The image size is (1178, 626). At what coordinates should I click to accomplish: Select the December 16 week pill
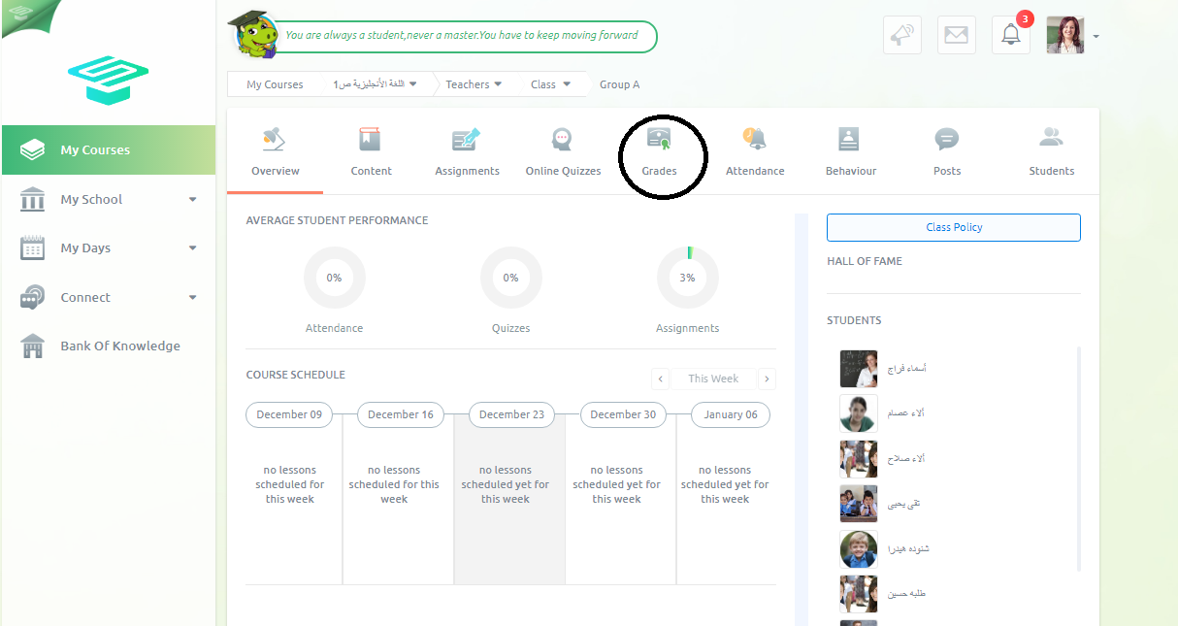pos(401,414)
